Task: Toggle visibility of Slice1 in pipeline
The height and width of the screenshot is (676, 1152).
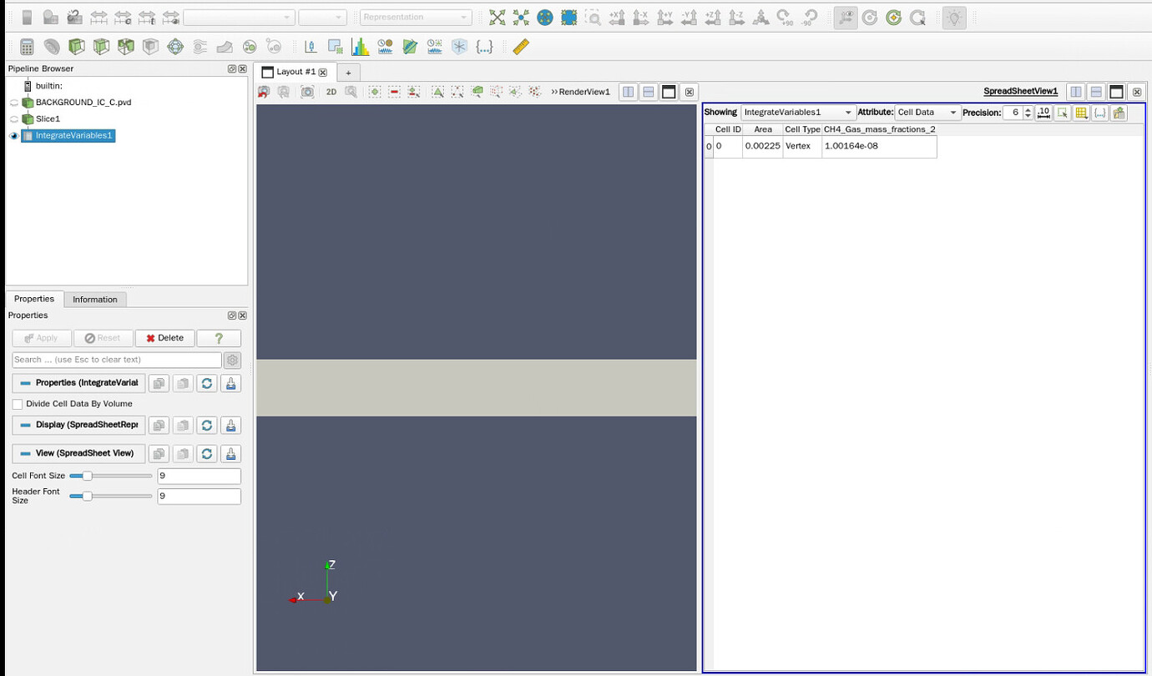Action: (x=13, y=119)
